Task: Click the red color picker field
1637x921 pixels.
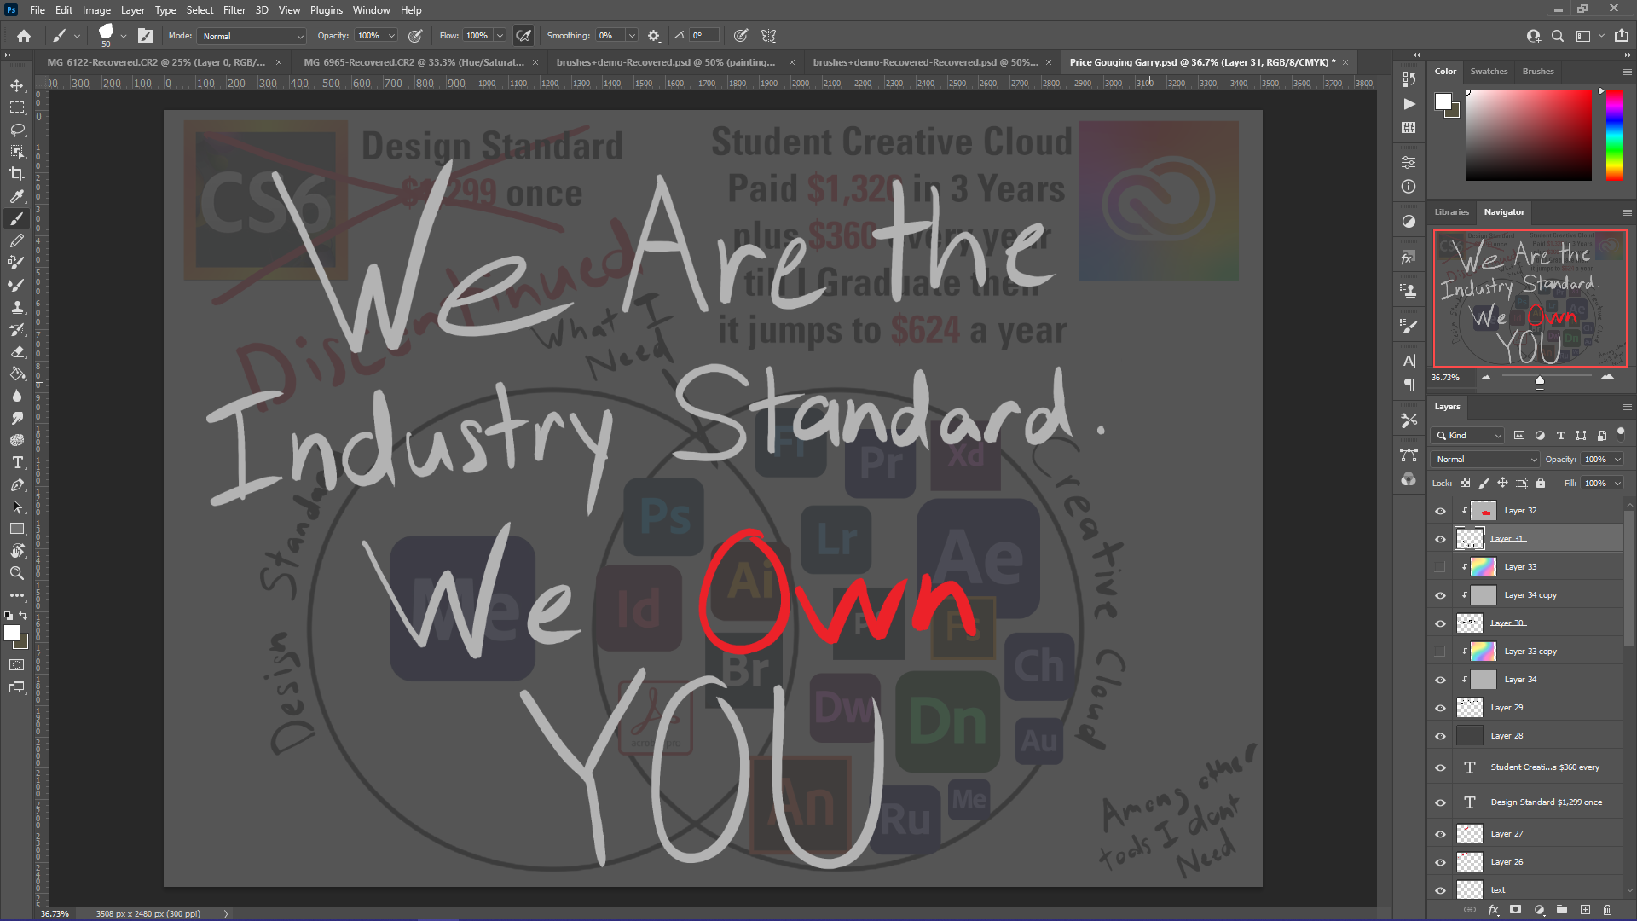Action: (x=1528, y=135)
